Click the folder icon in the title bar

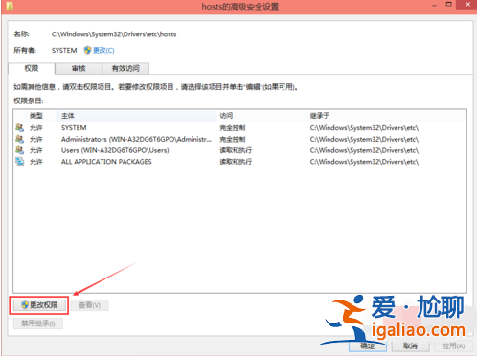coord(10,6)
